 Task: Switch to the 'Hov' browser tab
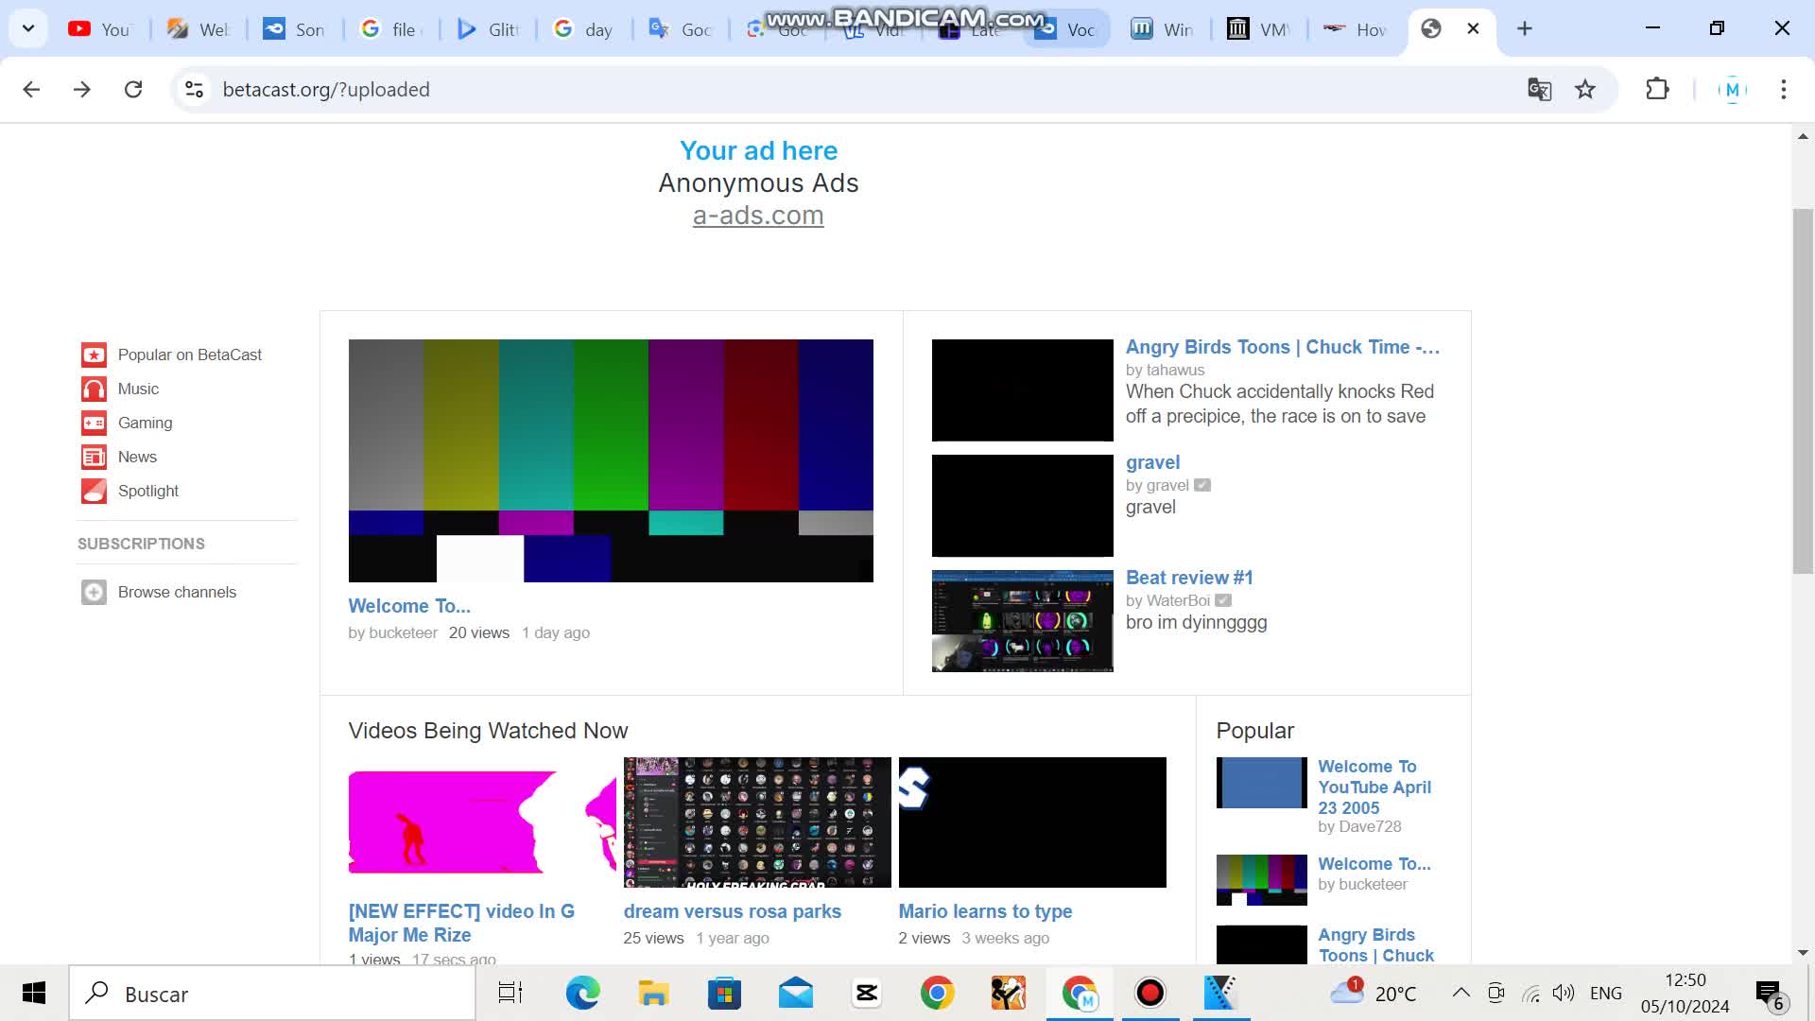point(1356,29)
